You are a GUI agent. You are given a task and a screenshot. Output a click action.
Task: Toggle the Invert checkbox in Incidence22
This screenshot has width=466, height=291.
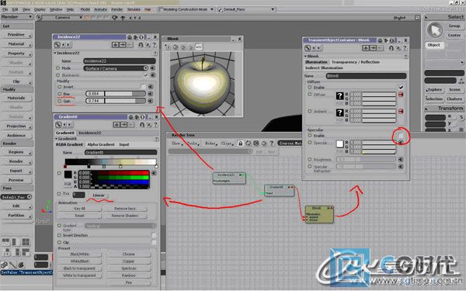click(x=143, y=87)
